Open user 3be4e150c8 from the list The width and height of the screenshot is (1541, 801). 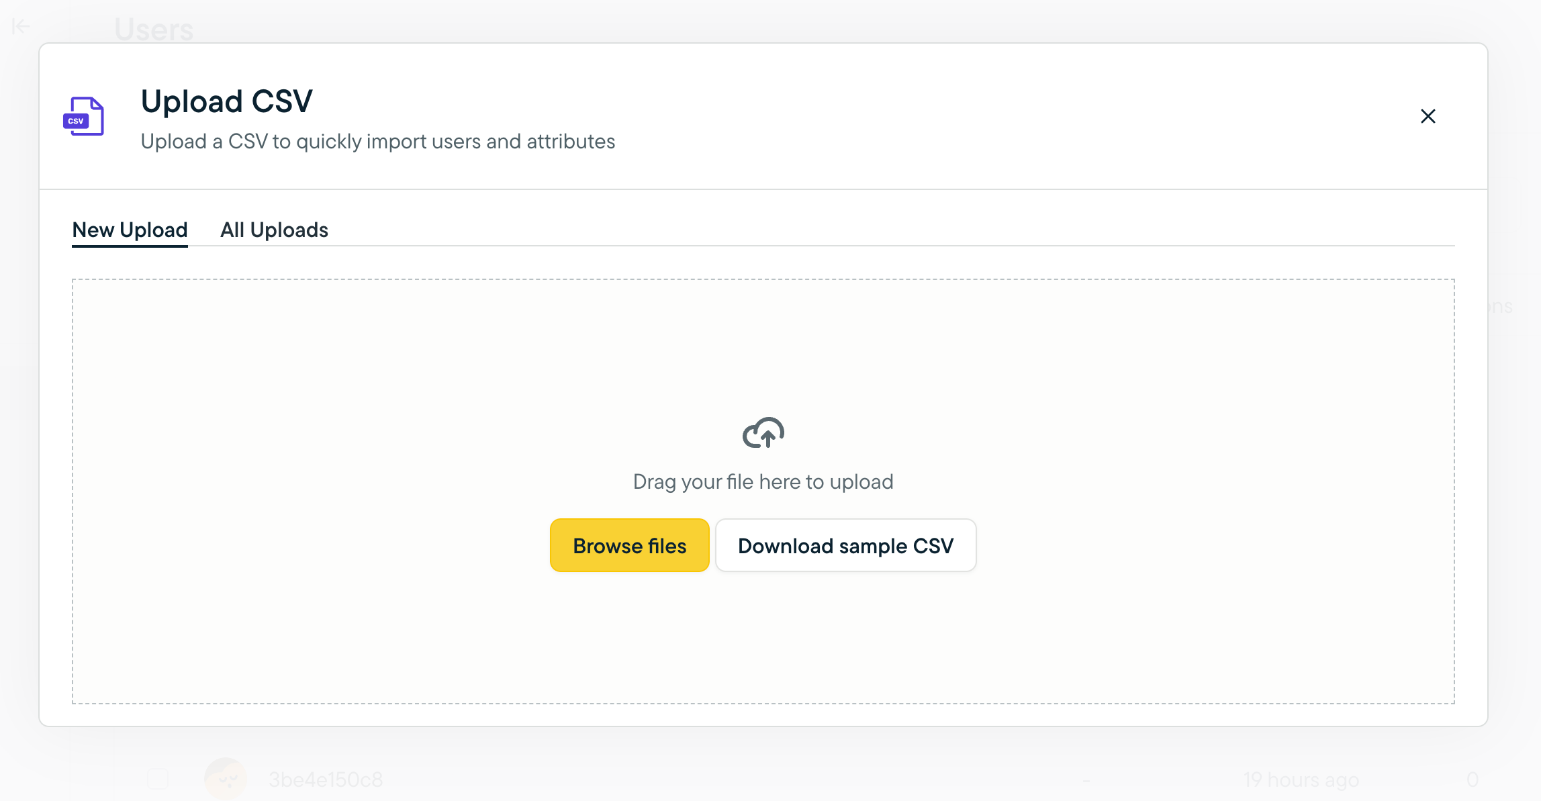(x=326, y=780)
